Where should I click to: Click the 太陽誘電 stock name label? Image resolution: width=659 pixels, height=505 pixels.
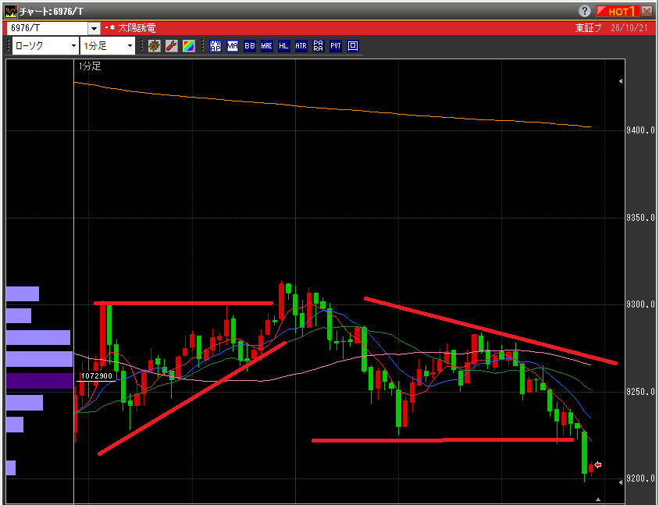coord(137,28)
